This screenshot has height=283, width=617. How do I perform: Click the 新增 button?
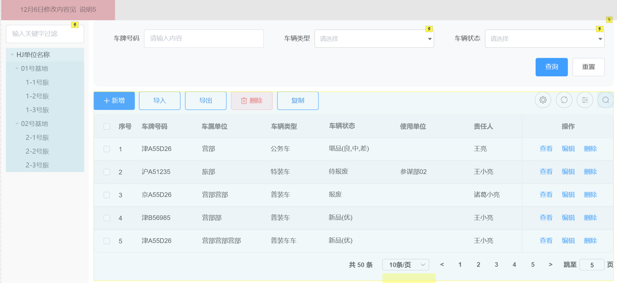tap(114, 101)
